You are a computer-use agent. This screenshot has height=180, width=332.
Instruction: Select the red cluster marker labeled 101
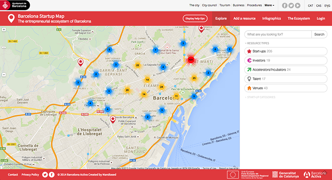[191, 59]
